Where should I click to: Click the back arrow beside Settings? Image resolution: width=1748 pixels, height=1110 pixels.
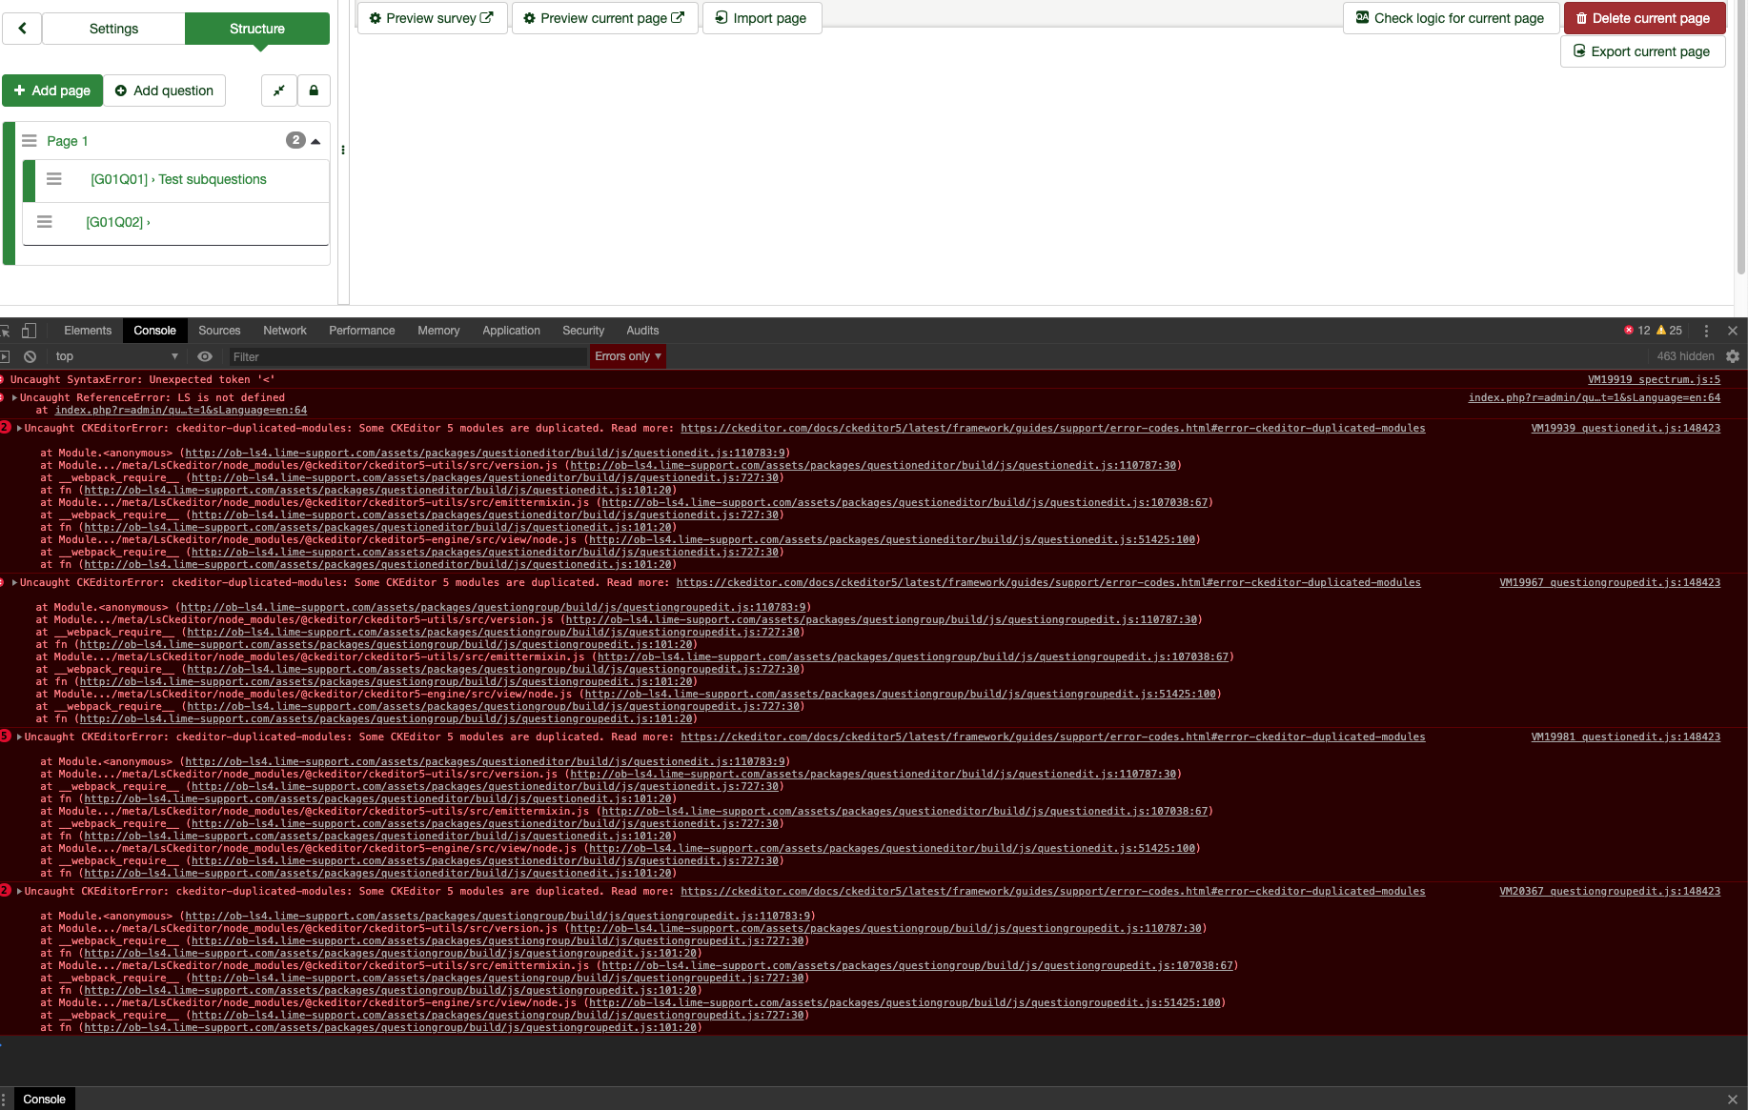(22, 29)
